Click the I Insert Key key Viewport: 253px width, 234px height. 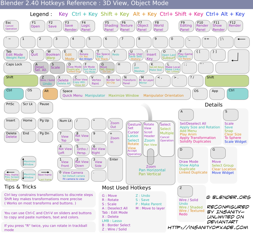[x=152, y=55]
